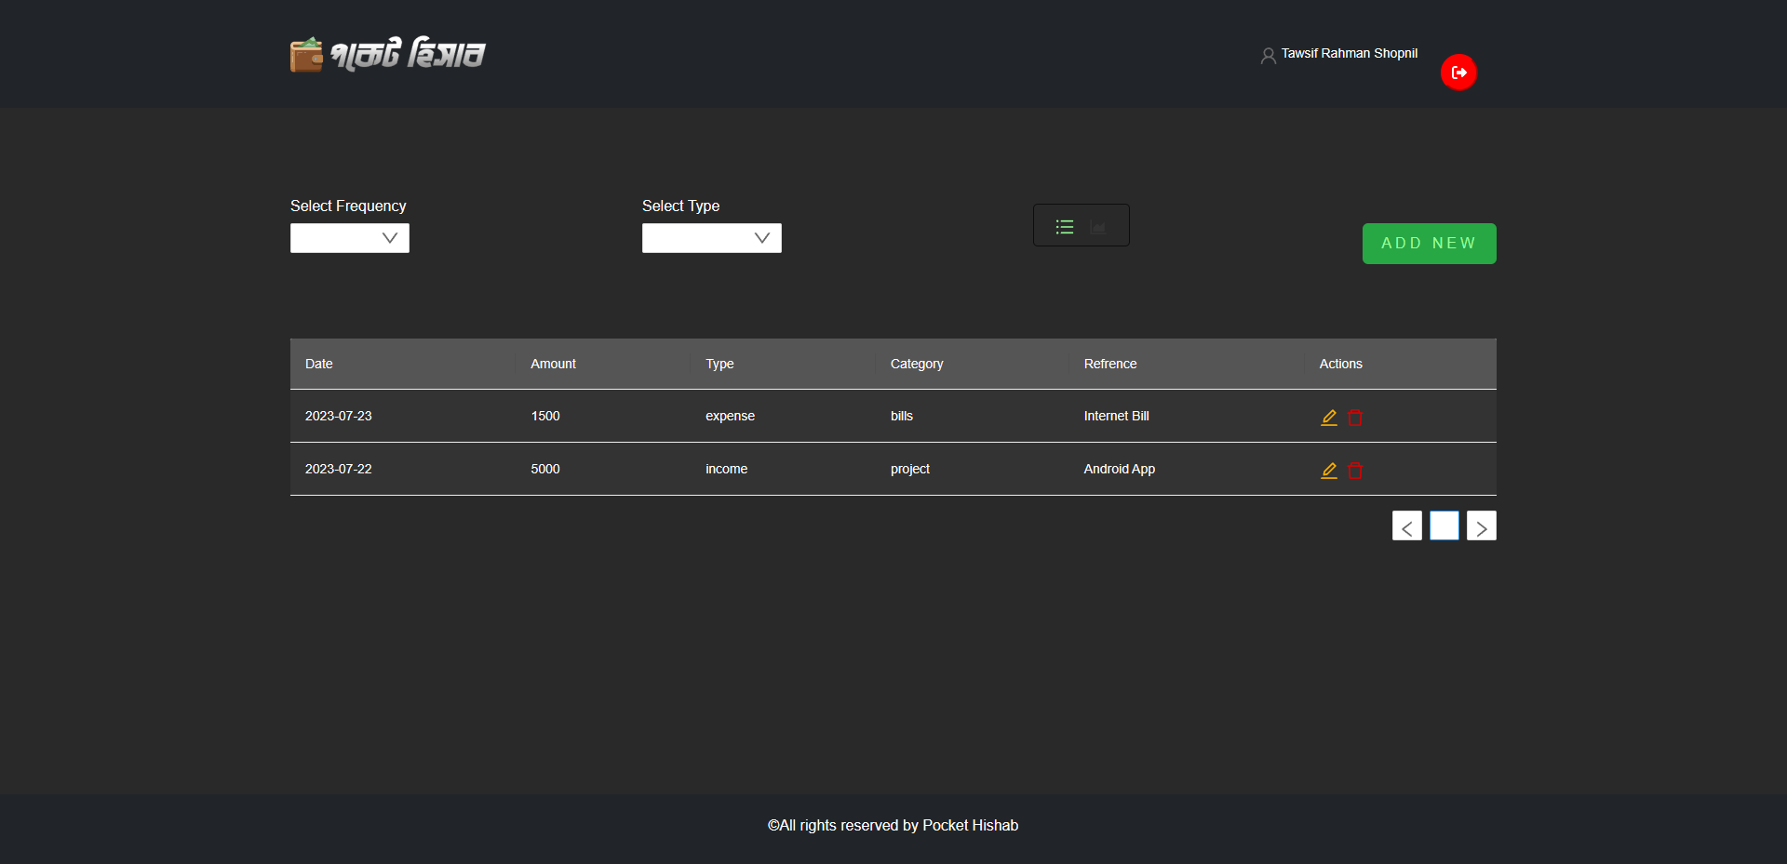Click the red logout icon
1787x864 pixels.
click(1458, 72)
